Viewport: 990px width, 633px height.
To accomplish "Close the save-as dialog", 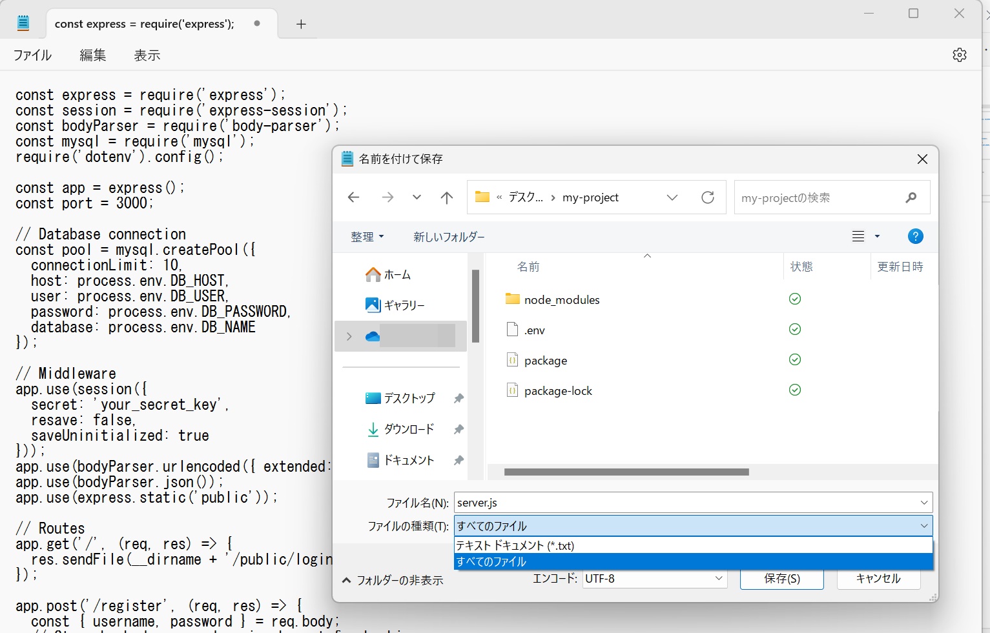I will click(x=922, y=159).
